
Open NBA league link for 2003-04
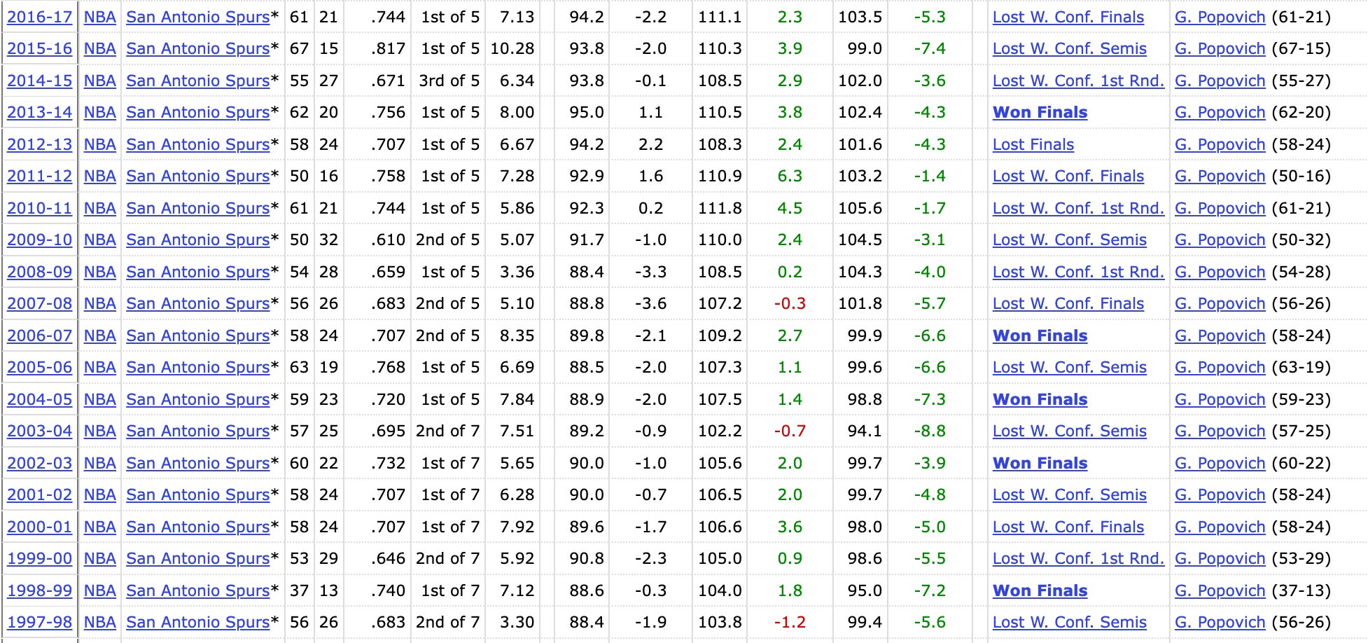(99, 431)
